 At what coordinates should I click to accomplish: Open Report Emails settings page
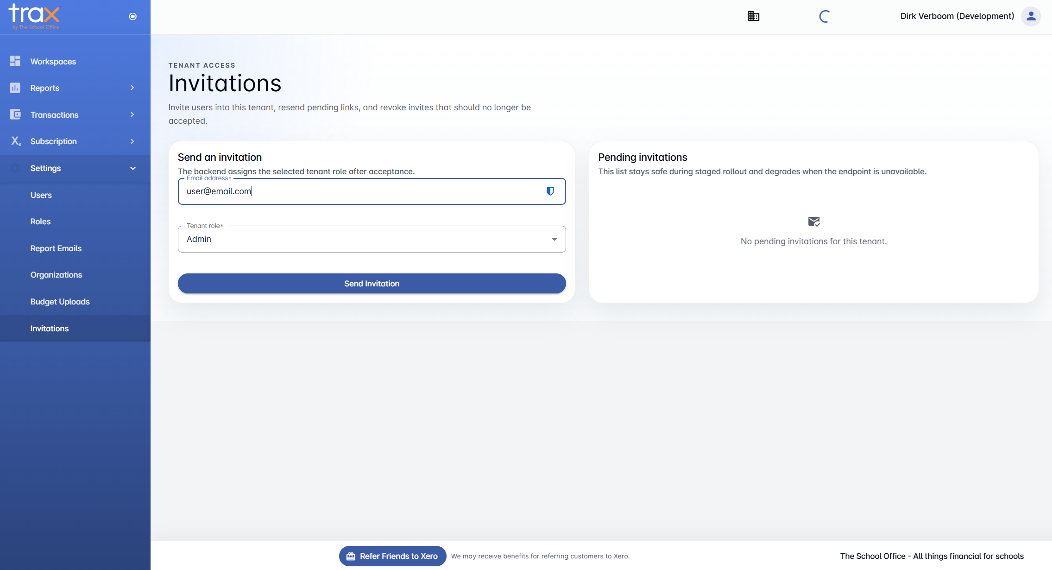75,248
